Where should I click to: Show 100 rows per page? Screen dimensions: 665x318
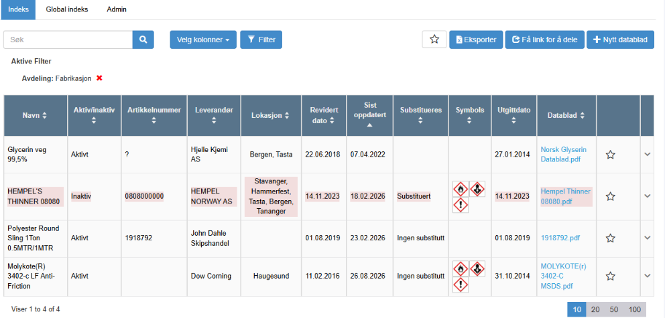click(634, 309)
